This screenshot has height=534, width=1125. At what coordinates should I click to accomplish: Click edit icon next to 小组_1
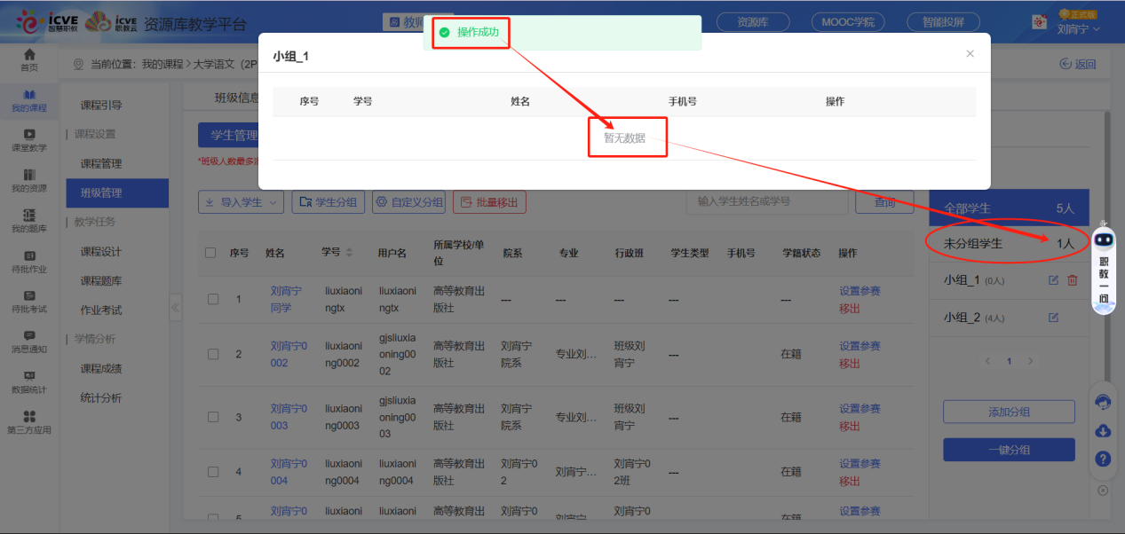[1053, 280]
